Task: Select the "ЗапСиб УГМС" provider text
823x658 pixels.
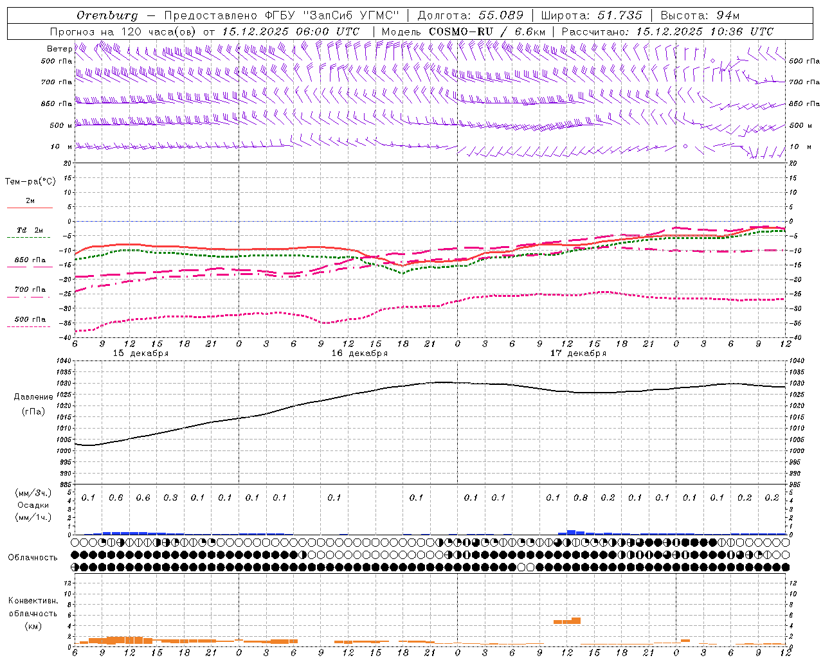Action: click(351, 15)
